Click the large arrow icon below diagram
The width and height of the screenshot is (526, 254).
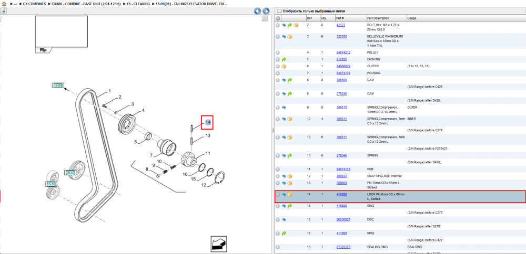click(219, 244)
